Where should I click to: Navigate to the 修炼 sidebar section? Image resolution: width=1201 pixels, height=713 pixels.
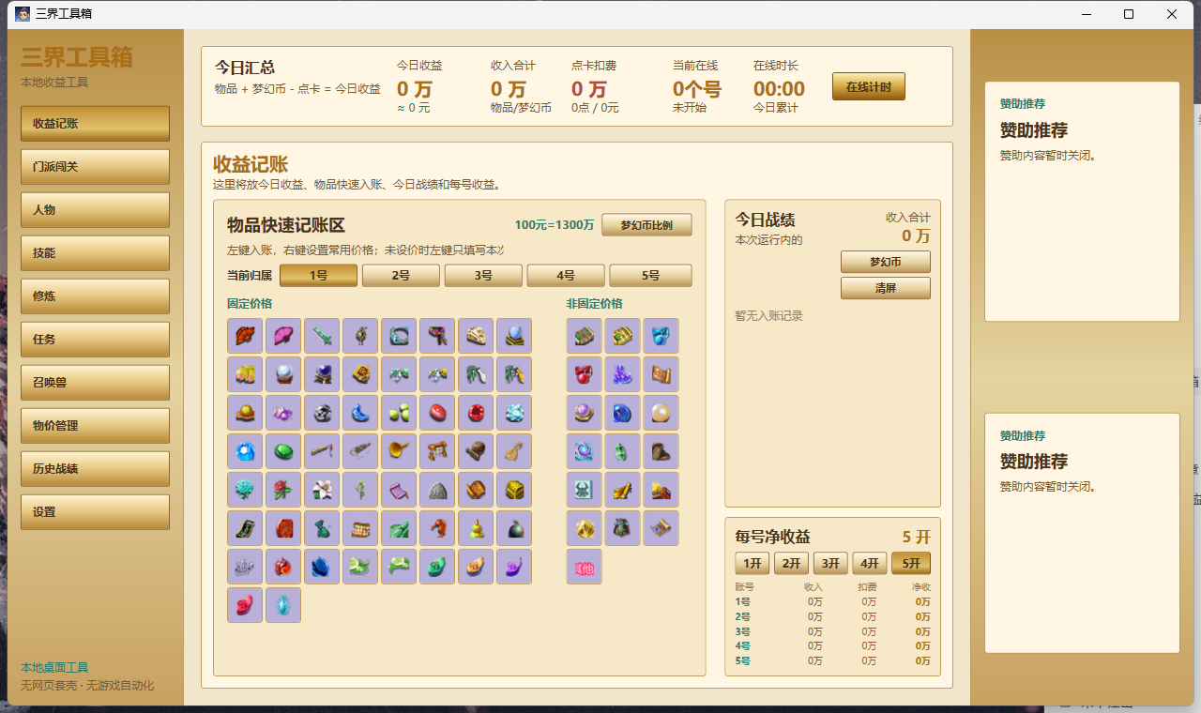pos(95,296)
